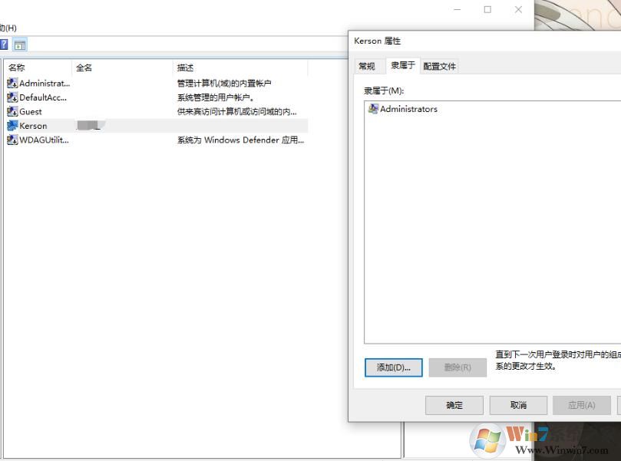Switch to the 配置文件 tab
The height and width of the screenshot is (461, 621).
(x=439, y=66)
